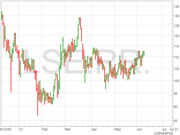Select the '21 year marker on time axis

(x=20, y=129)
